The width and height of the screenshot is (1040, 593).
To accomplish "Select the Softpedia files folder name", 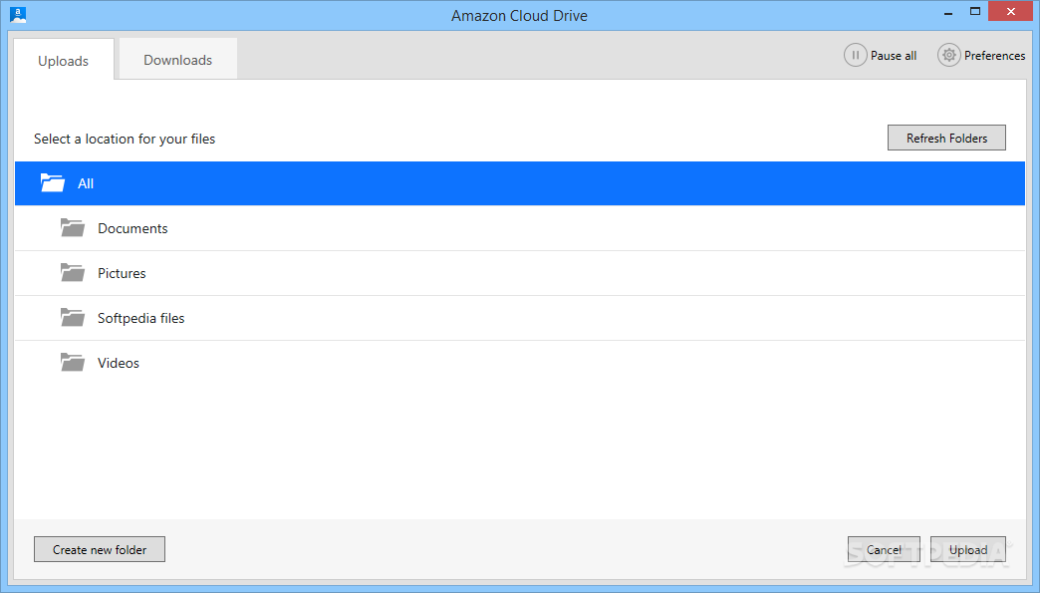I will pyautogui.click(x=140, y=318).
